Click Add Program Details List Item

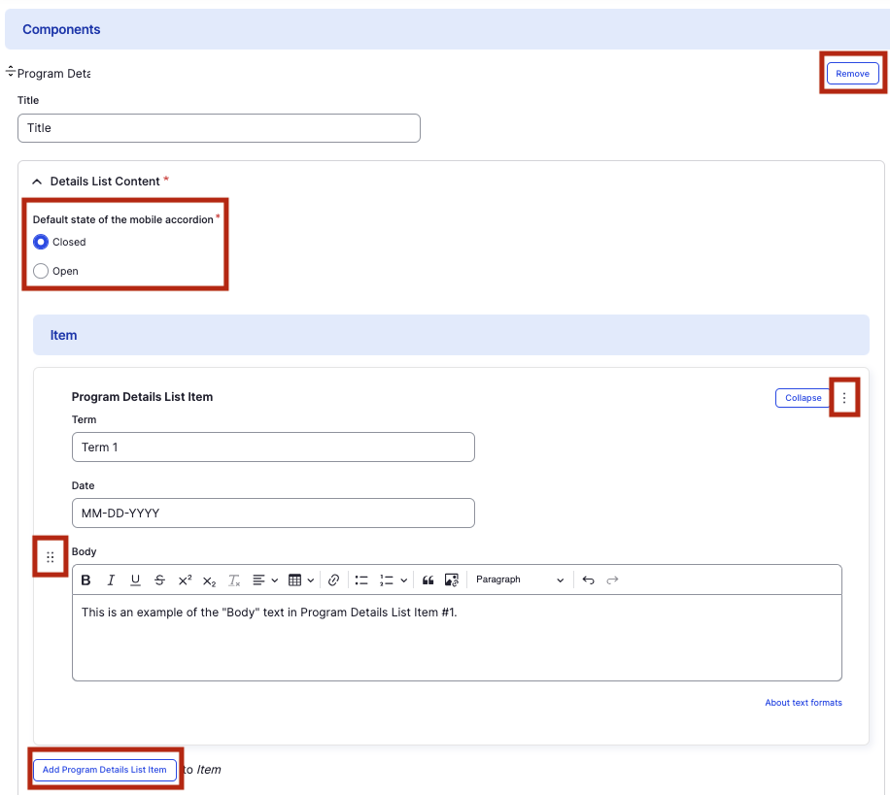105,770
